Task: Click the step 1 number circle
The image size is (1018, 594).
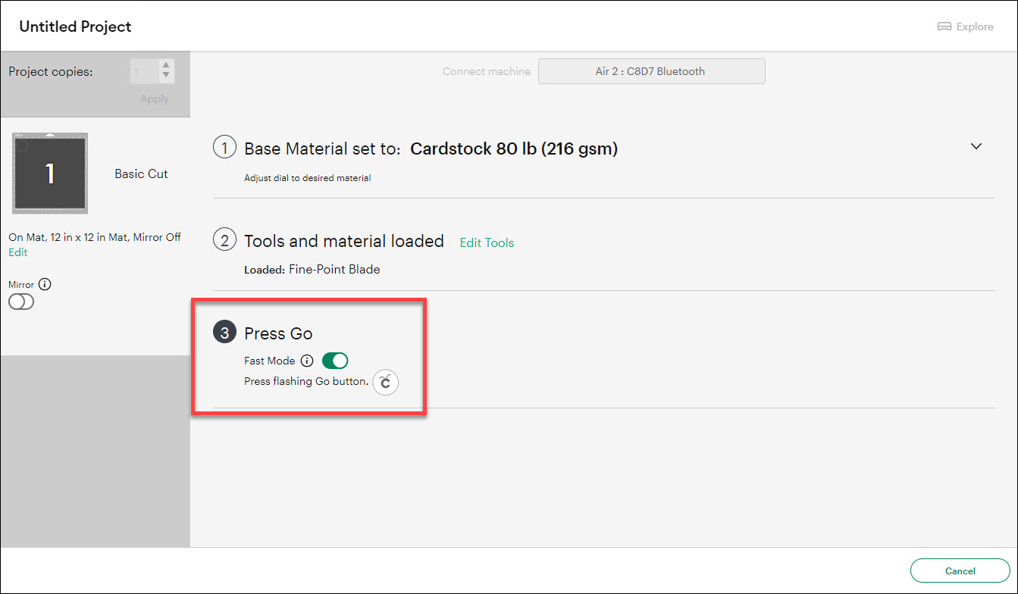Action: [224, 148]
